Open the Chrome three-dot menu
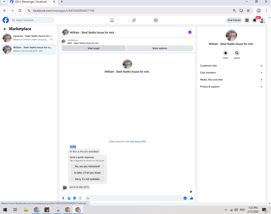The image size is (271, 214). click(266, 11)
